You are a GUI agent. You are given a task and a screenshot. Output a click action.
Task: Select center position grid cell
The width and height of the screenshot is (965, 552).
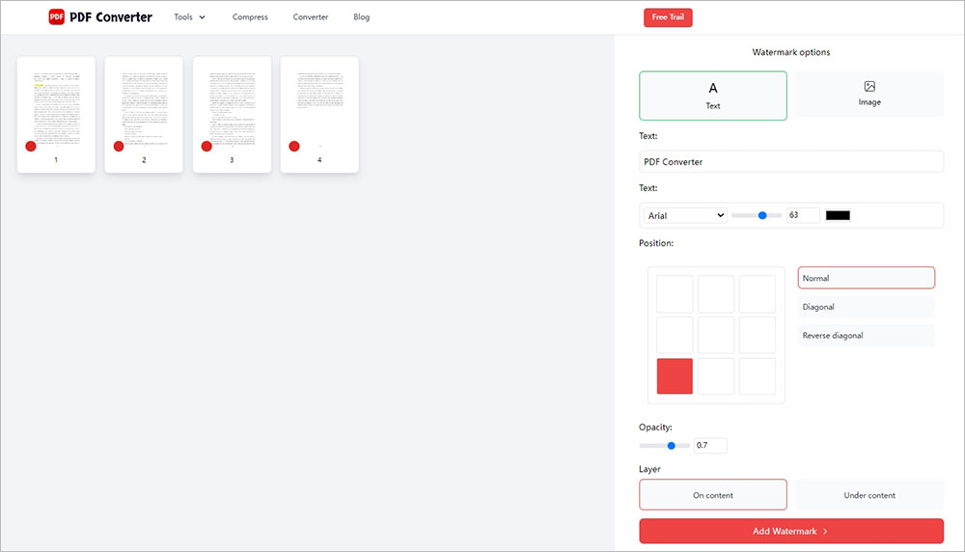pos(716,335)
